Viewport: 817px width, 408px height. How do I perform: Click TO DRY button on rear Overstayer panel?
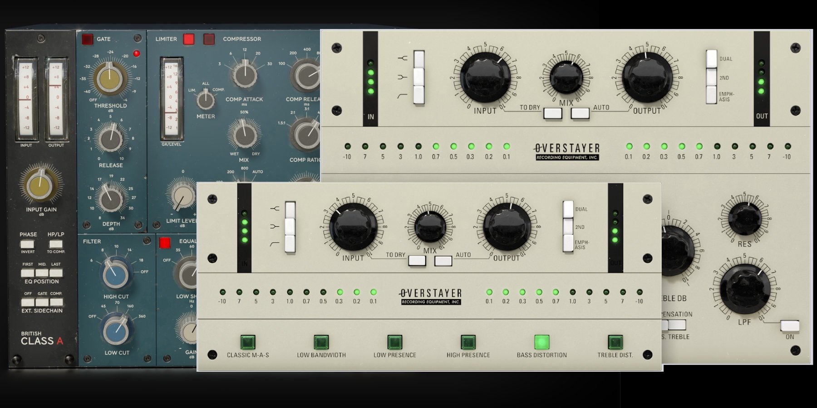pos(553,113)
